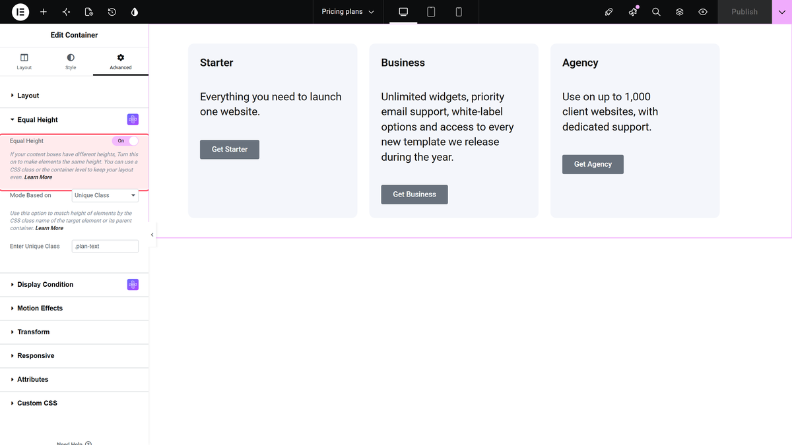
Task: Switch to desktop device view
Action: (x=403, y=12)
